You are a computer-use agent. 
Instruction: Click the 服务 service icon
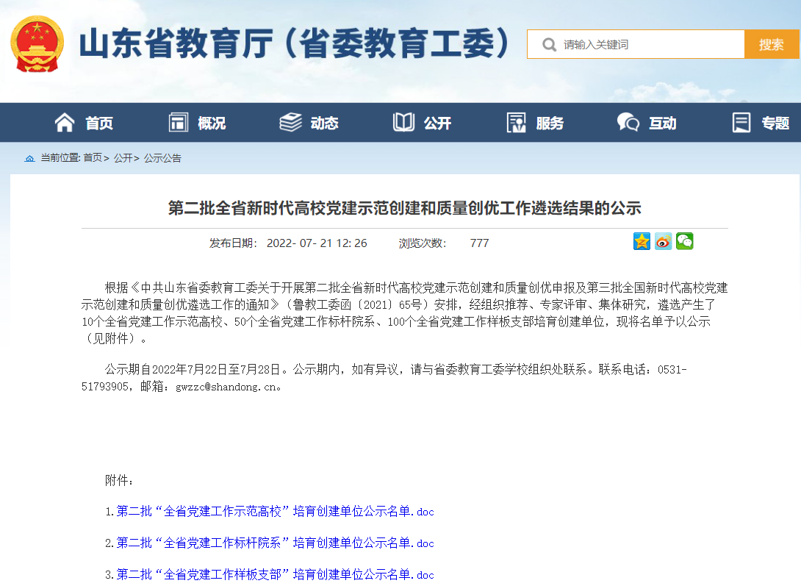(x=517, y=123)
